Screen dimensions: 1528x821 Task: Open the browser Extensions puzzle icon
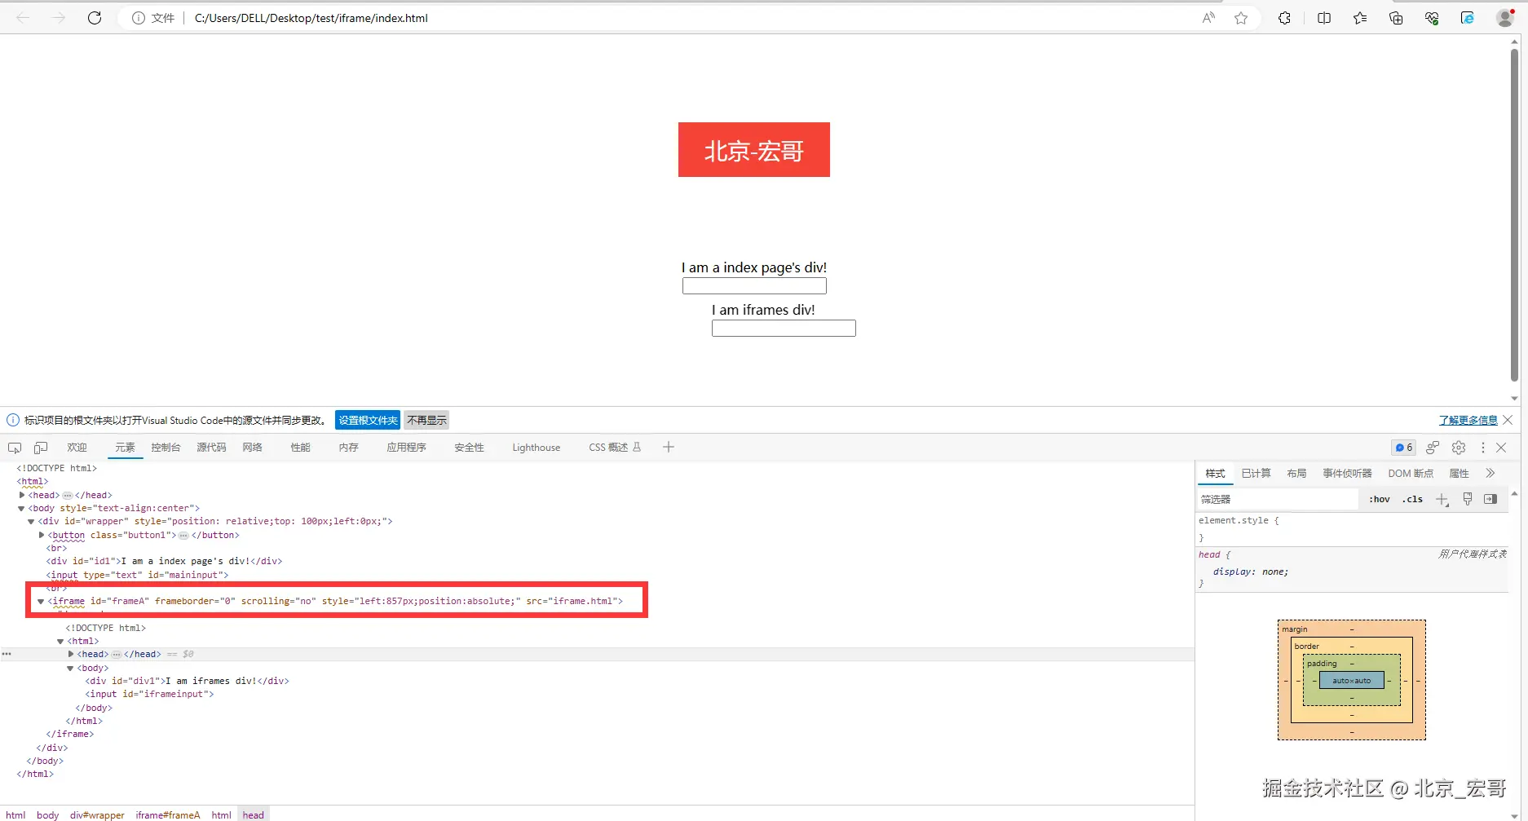[1284, 18]
